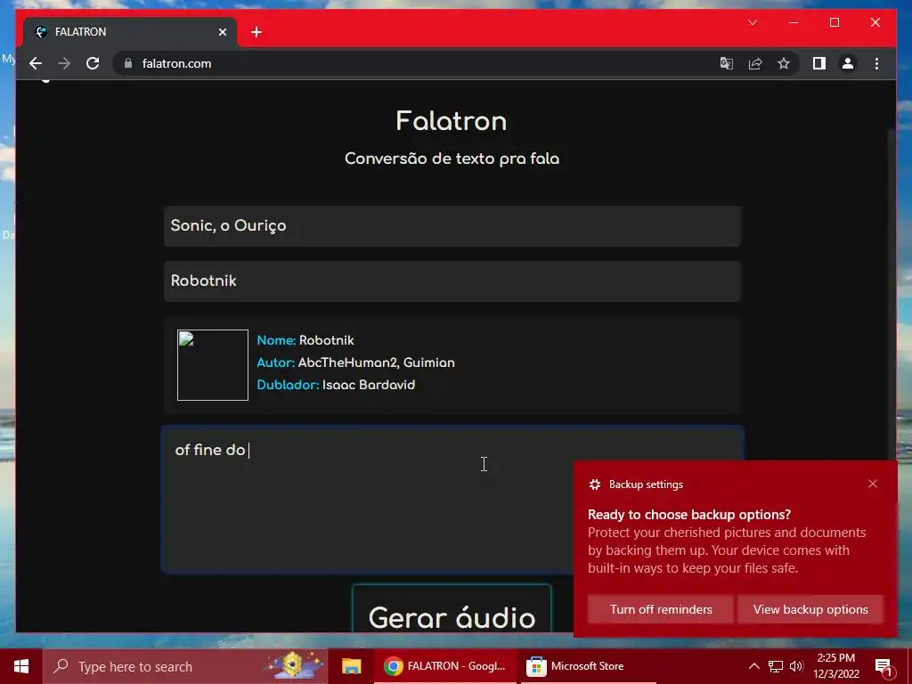This screenshot has height=684, width=912.
Task: Open a new browser tab
Action: tap(256, 32)
